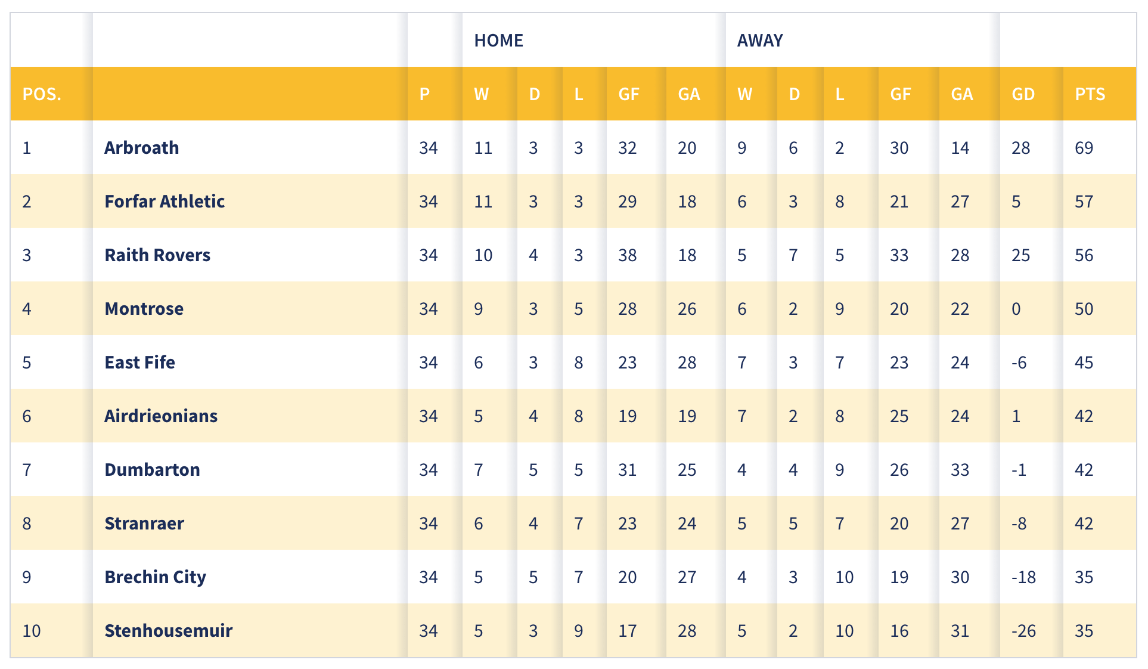Select the Airdrieonians team name
Viewport: 1148px width, 669px height.
(161, 416)
